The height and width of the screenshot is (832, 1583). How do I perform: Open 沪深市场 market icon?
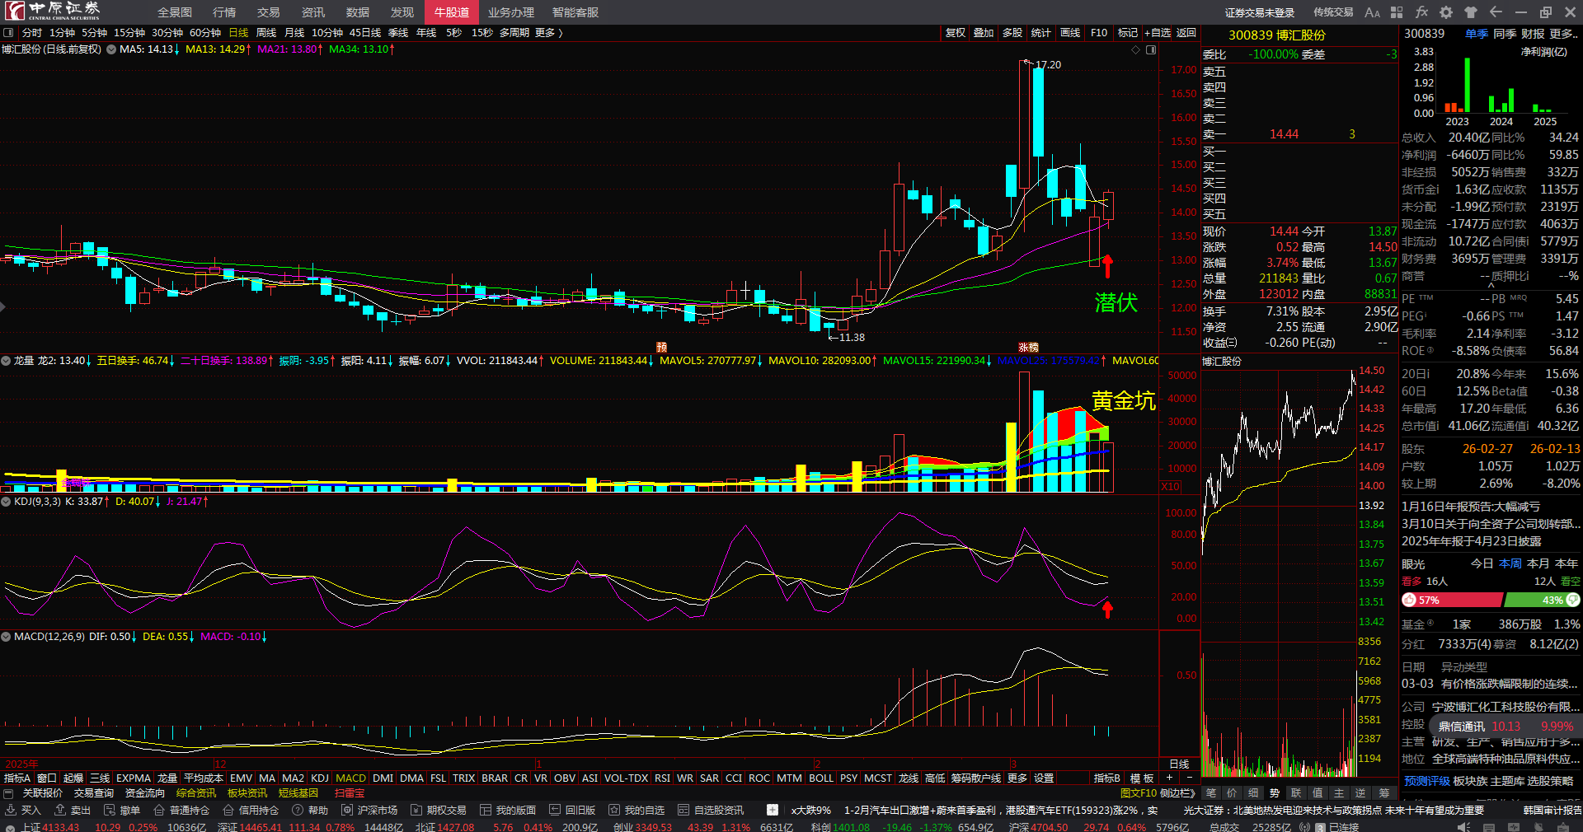click(x=347, y=811)
